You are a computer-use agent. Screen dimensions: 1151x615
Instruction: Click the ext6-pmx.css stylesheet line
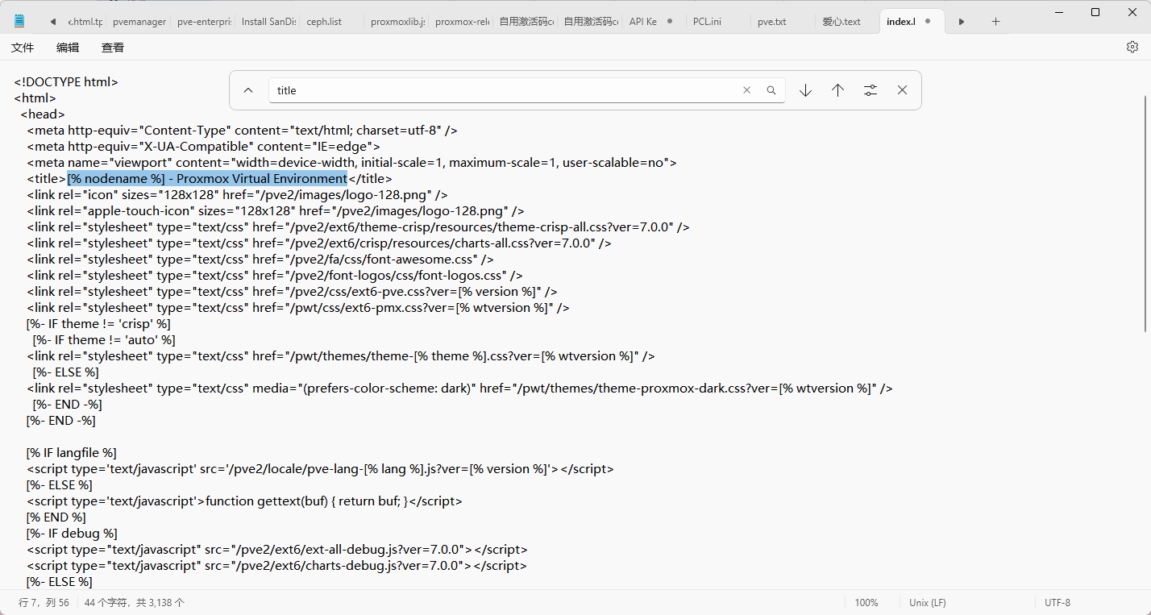(x=298, y=308)
